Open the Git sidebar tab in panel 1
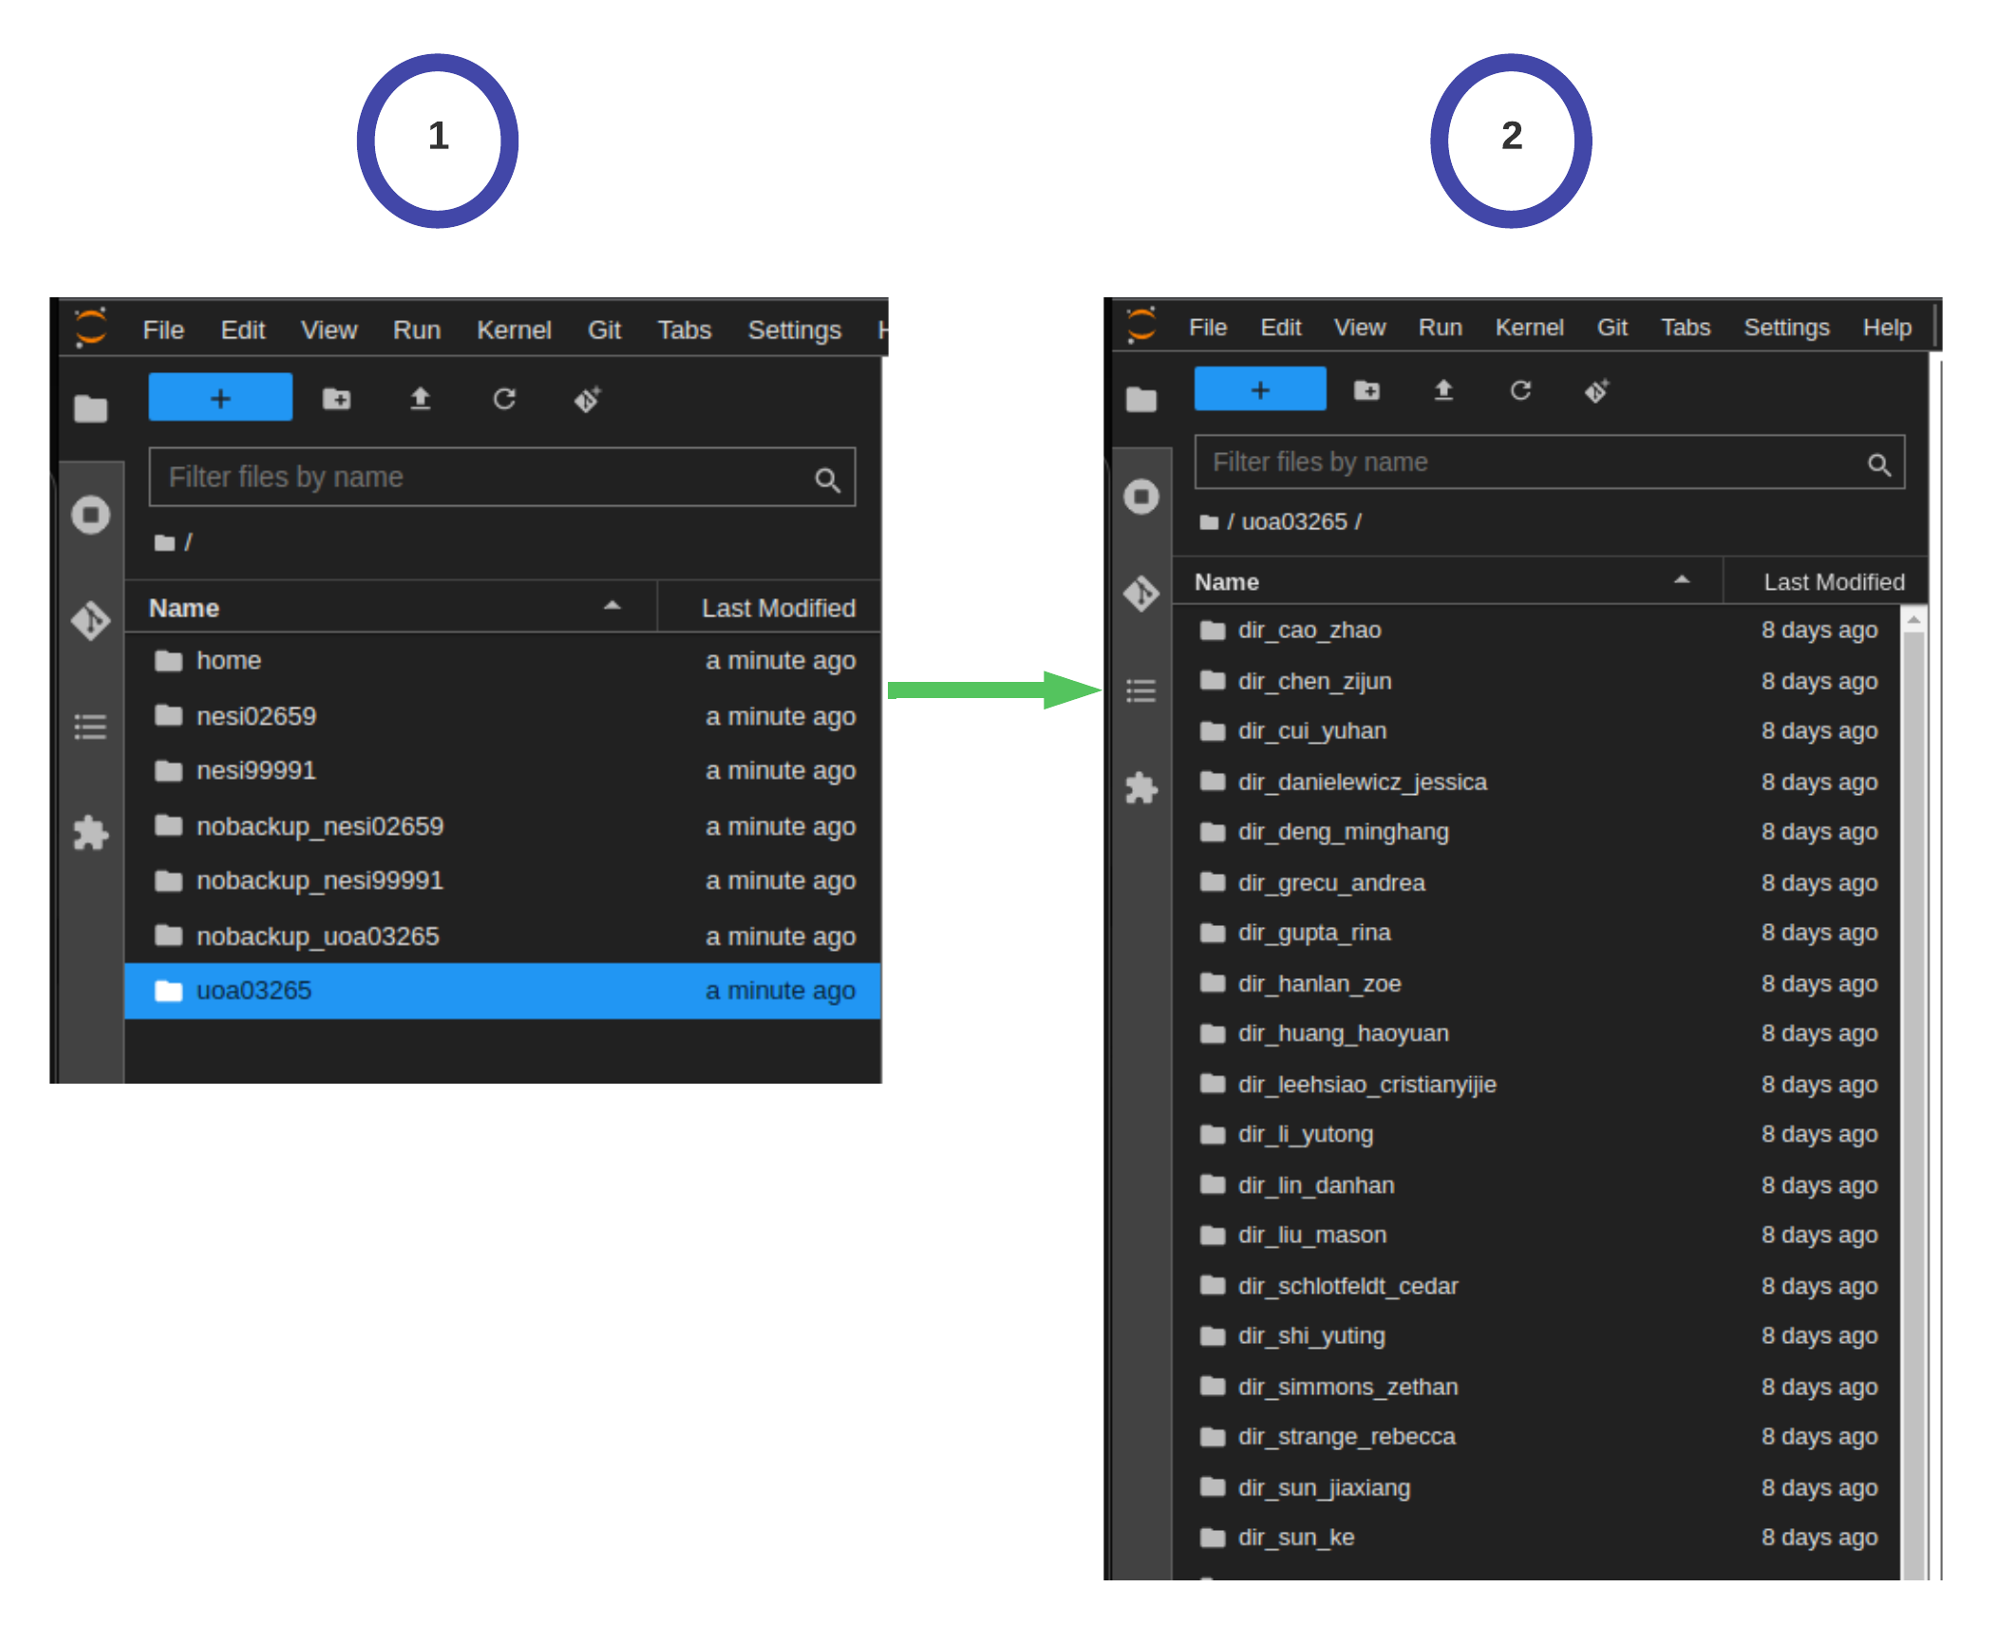2016x1644 pixels. click(x=91, y=621)
